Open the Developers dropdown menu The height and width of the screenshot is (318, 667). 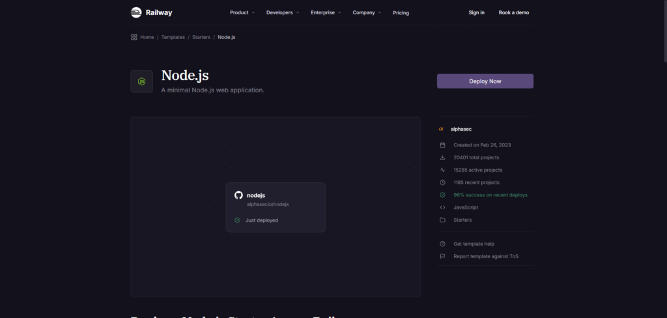pos(283,13)
